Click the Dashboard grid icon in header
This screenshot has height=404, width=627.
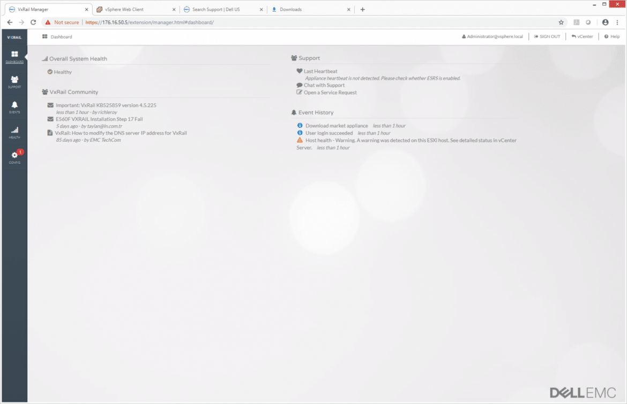(x=45, y=36)
